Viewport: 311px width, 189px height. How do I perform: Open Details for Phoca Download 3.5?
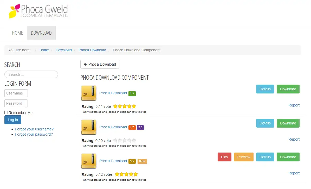(x=265, y=157)
